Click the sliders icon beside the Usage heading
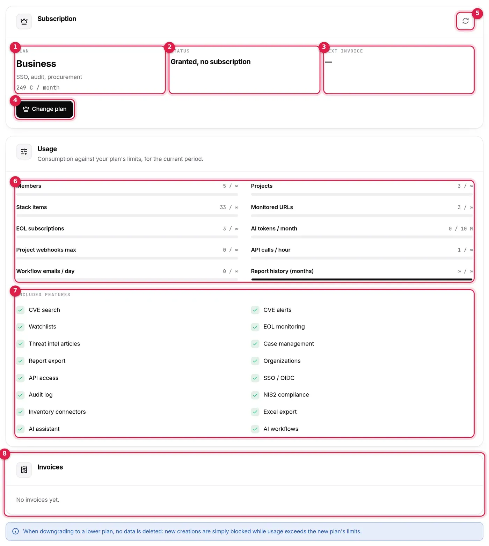Viewport: 489px width, 546px height. [24, 152]
